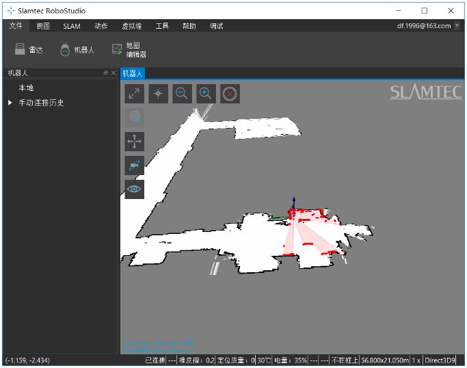
Task: Select 手动连接历史 tree item
Action: tap(41, 103)
